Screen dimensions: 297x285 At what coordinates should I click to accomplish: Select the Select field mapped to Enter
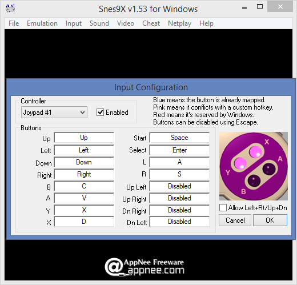[179, 150]
